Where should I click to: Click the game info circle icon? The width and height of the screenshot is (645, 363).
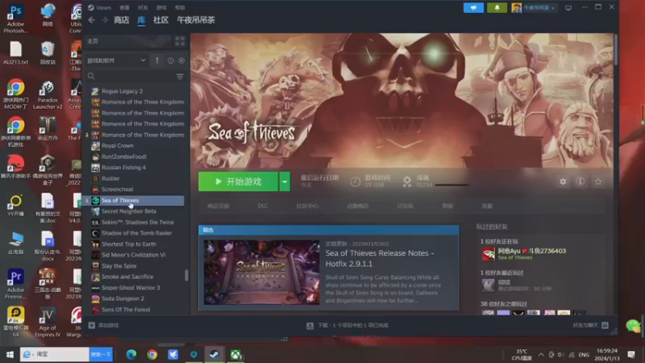click(x=580, y=181)
